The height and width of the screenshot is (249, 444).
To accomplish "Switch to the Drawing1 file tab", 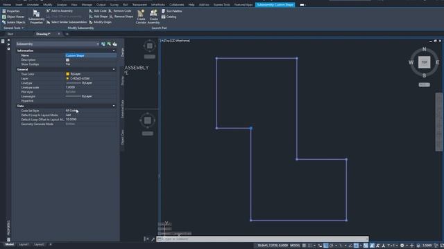I will tap(43, 34).
